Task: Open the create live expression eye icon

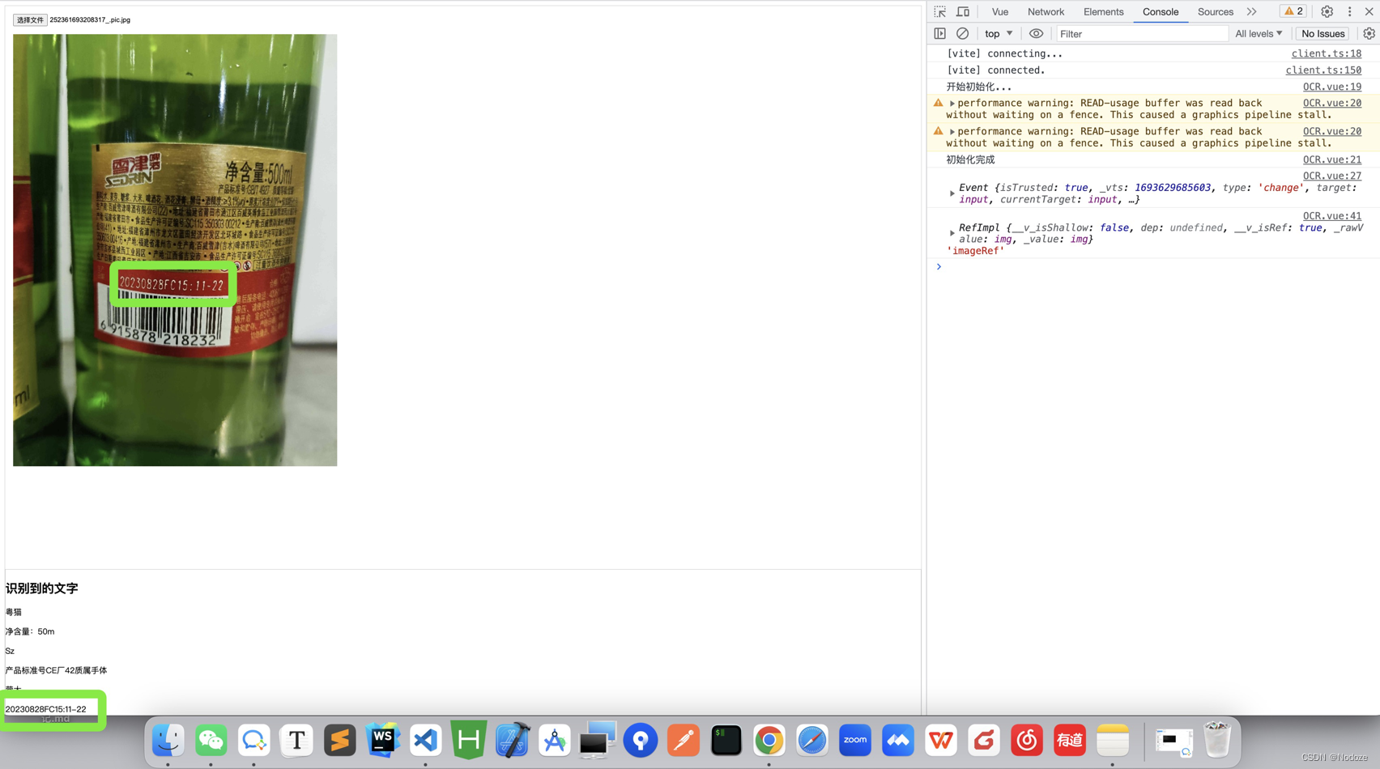Action: 1037,33
